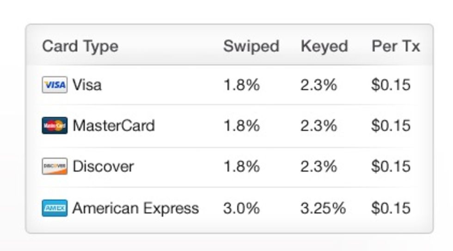Click Discover per transaction fee $0.15
Image resolution: width=453 pixels, height=251 pixels.
coord(391,166)
